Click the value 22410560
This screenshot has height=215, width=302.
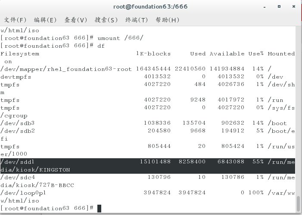[x=190, y=69]
